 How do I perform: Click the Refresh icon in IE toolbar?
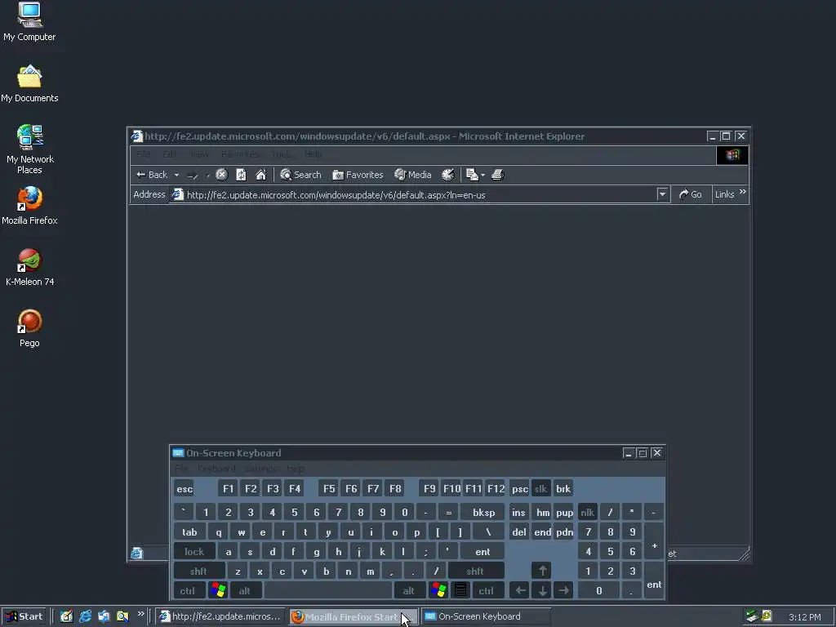241,175
